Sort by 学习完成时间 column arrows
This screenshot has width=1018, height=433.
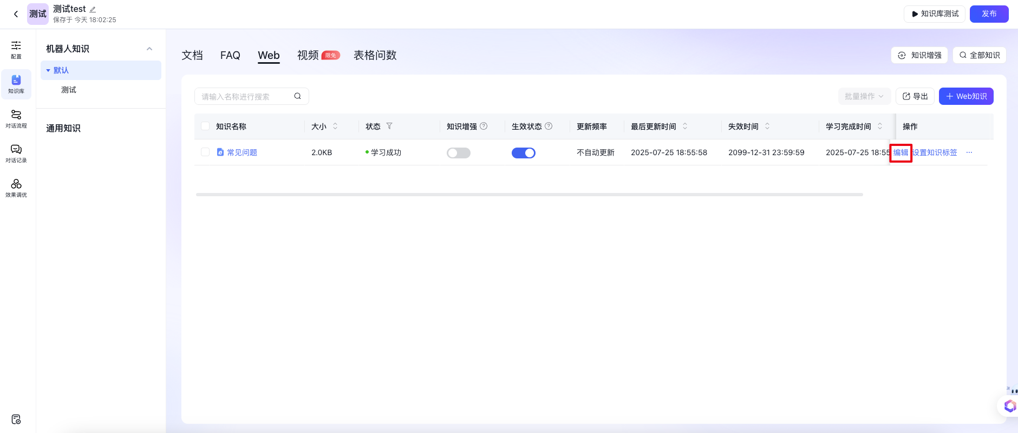pos(880,126)
